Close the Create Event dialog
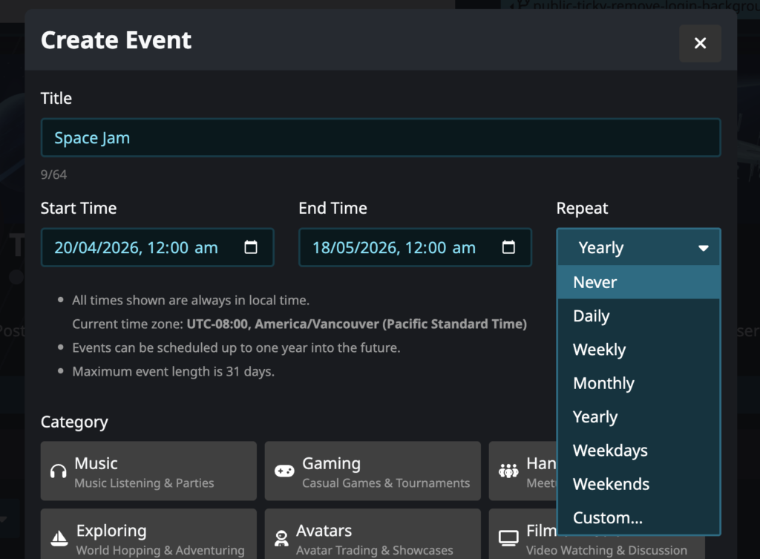Image resolution: width=760 pixels, height=559 pixels. (x=700, y=43)
